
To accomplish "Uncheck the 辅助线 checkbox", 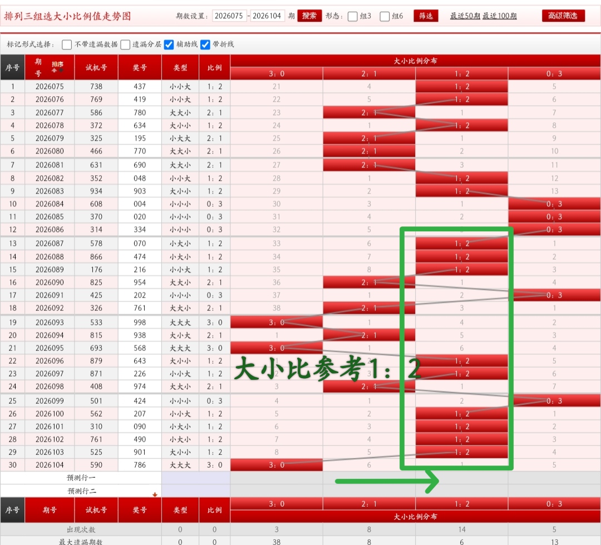I will (x=169, y=44).
